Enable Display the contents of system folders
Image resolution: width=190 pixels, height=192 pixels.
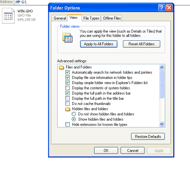point(68,88)
